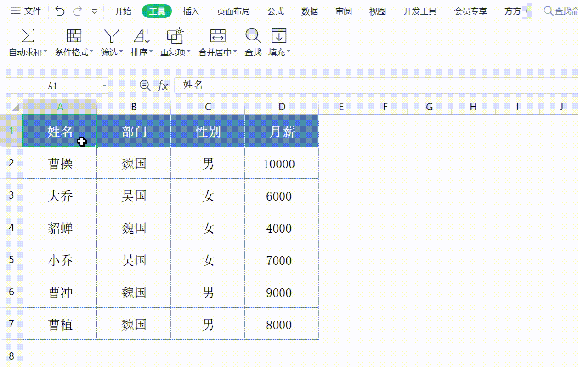Expand the 合并居中 dropdown arrow
Viewport: 578px width, 367px height.
click(235, 52)
